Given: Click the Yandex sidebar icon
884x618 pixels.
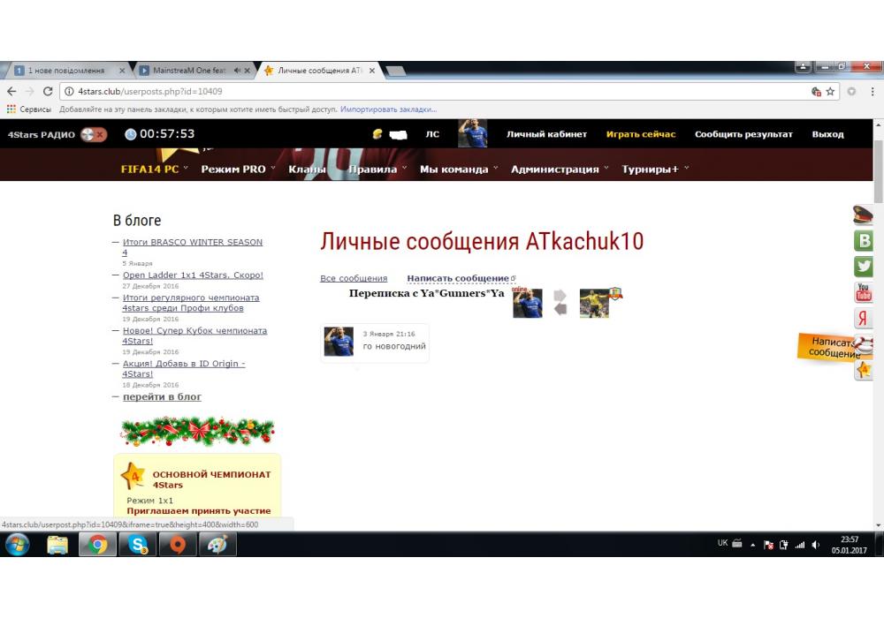Looking at the screenshot, I should point(864,319).
